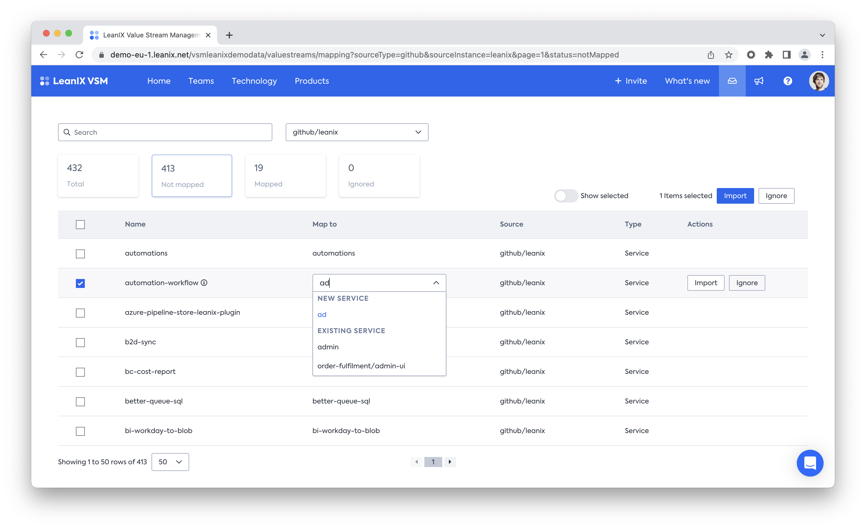Click inside the Search field
Viewport: 866px width, 529px height.
(x=165, y=132)
